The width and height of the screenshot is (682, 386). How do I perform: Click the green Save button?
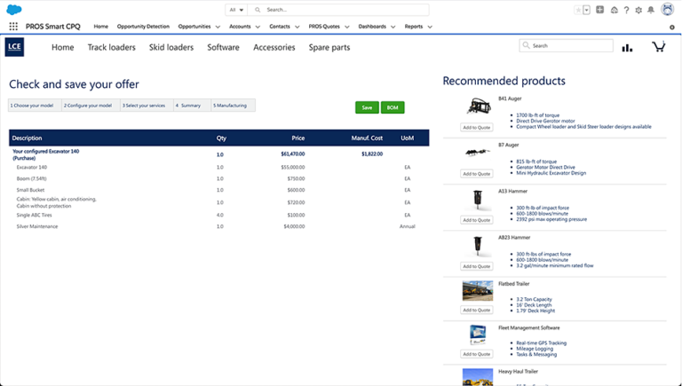[367, 107]
